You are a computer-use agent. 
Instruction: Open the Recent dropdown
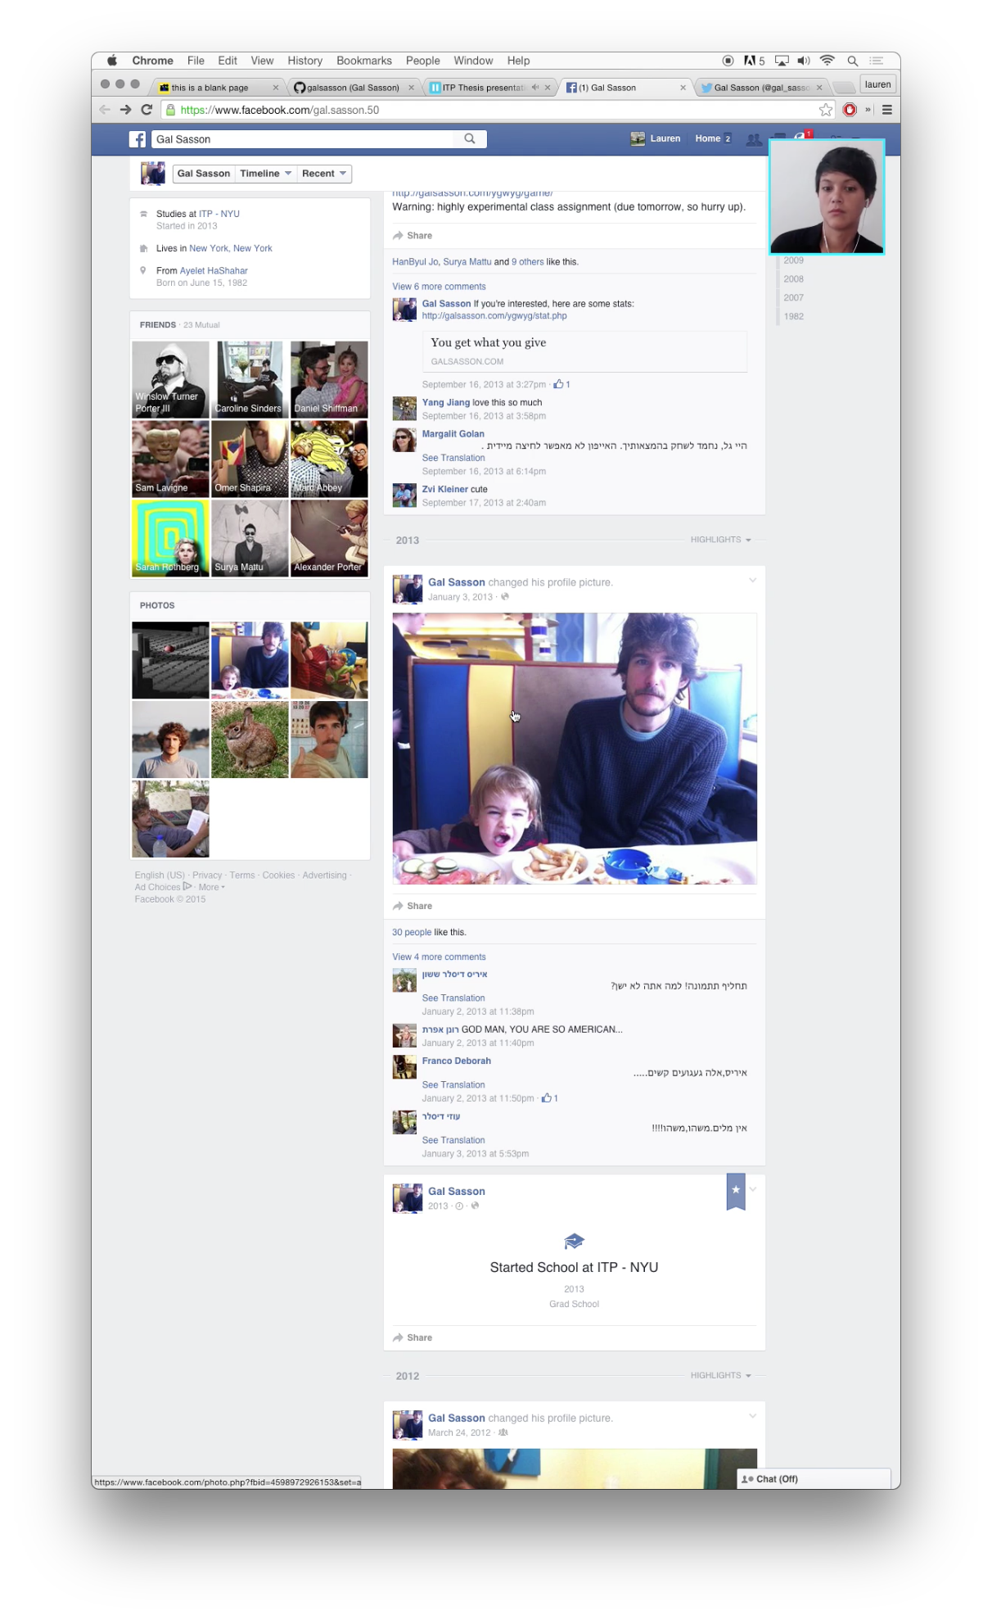point(324,174)
